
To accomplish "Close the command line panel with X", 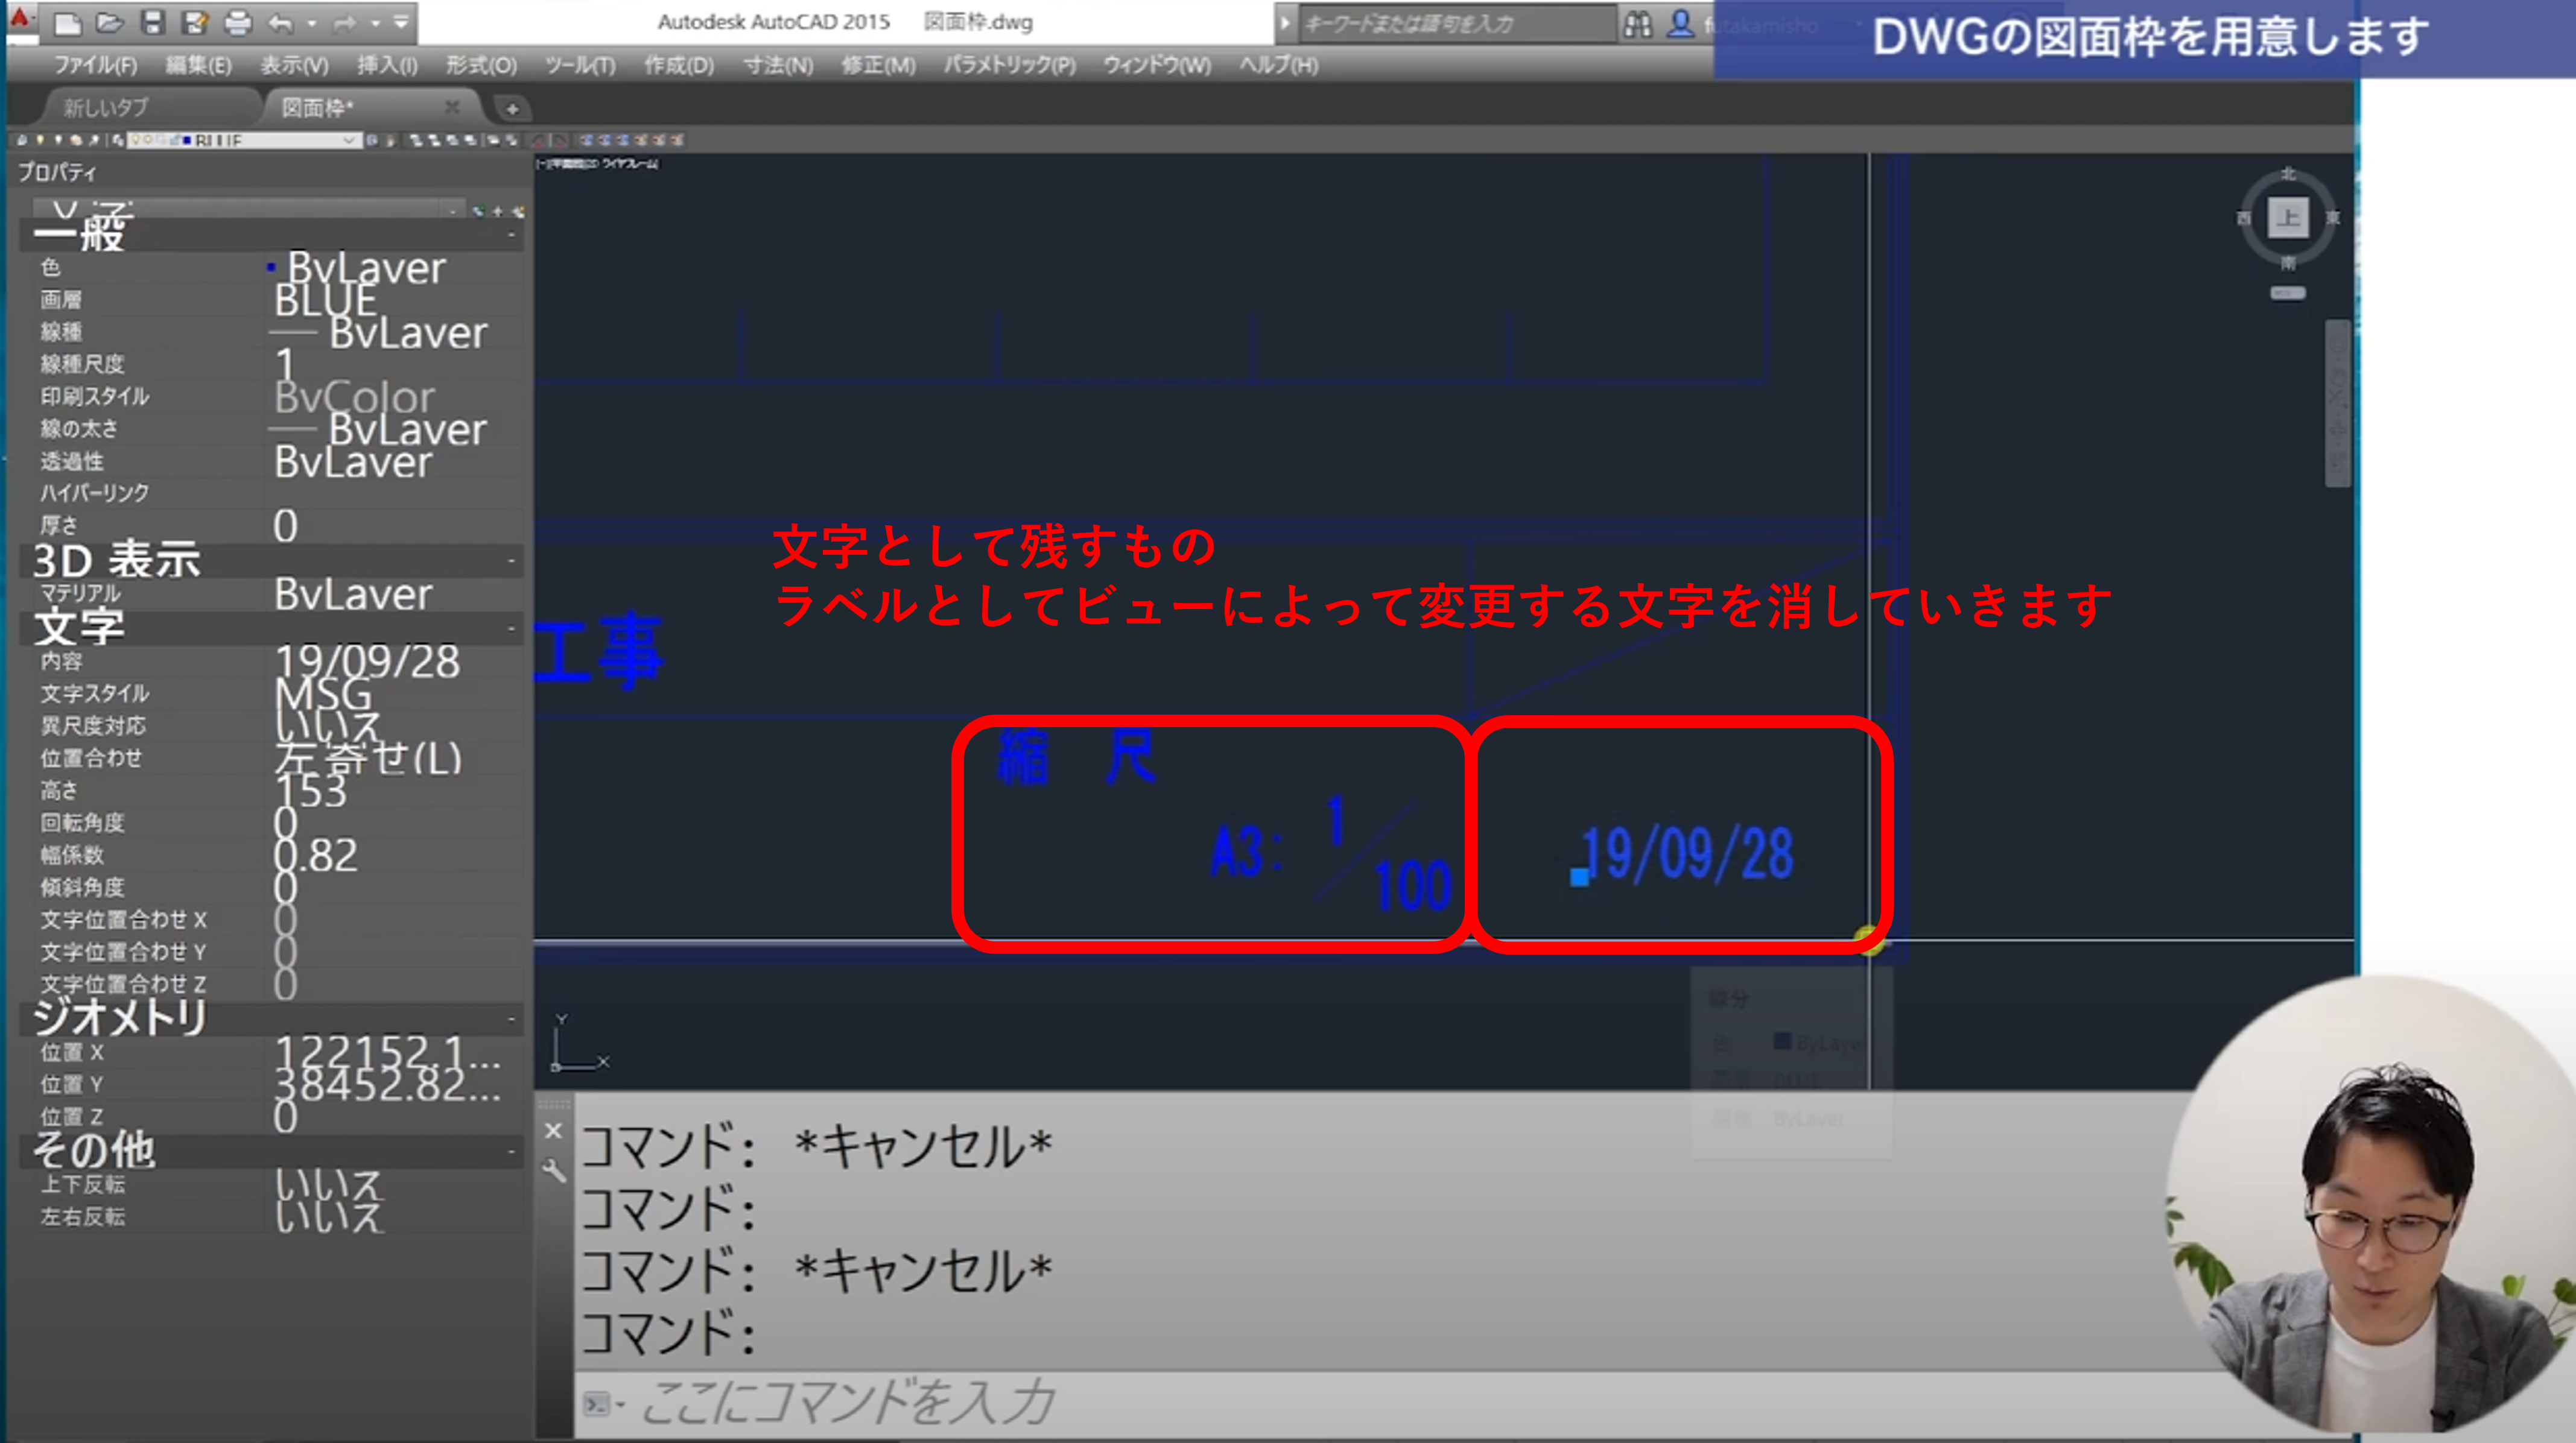I will (554, 1131).
